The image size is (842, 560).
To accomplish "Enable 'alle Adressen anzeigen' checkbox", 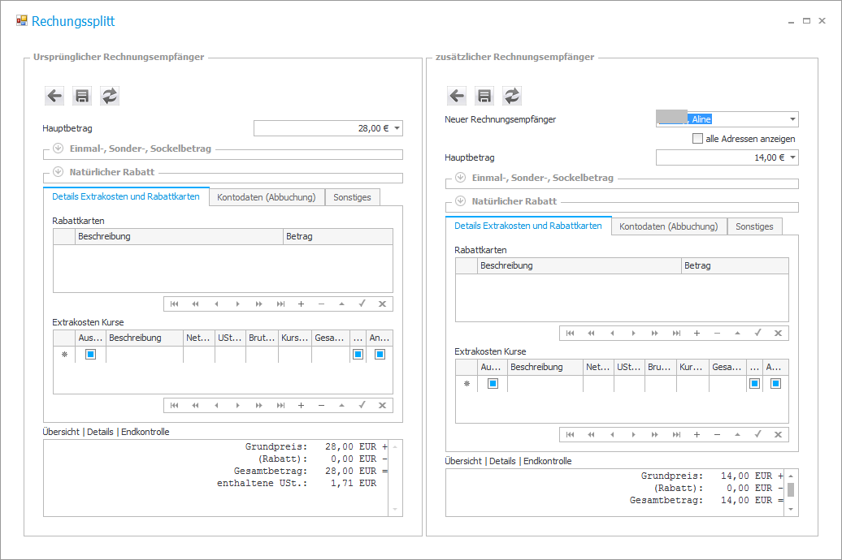I will [697, 139].
